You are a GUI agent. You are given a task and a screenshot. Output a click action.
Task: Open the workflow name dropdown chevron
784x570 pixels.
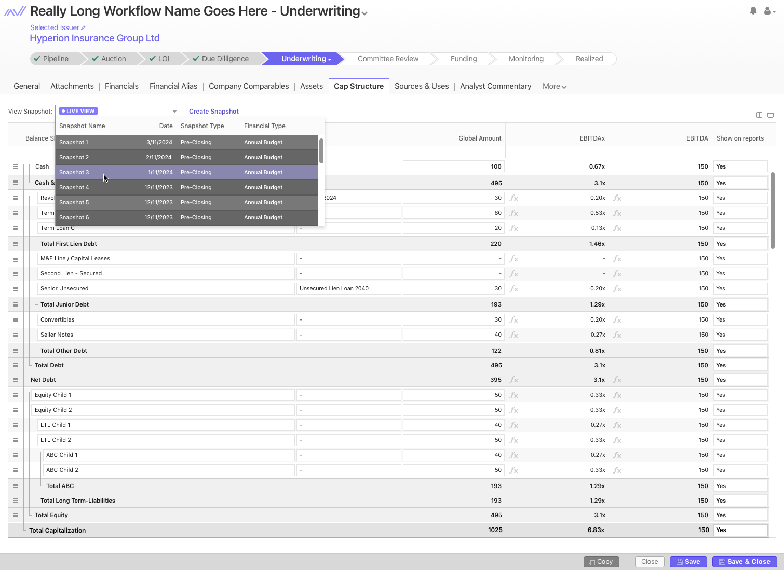click(364, 13)
